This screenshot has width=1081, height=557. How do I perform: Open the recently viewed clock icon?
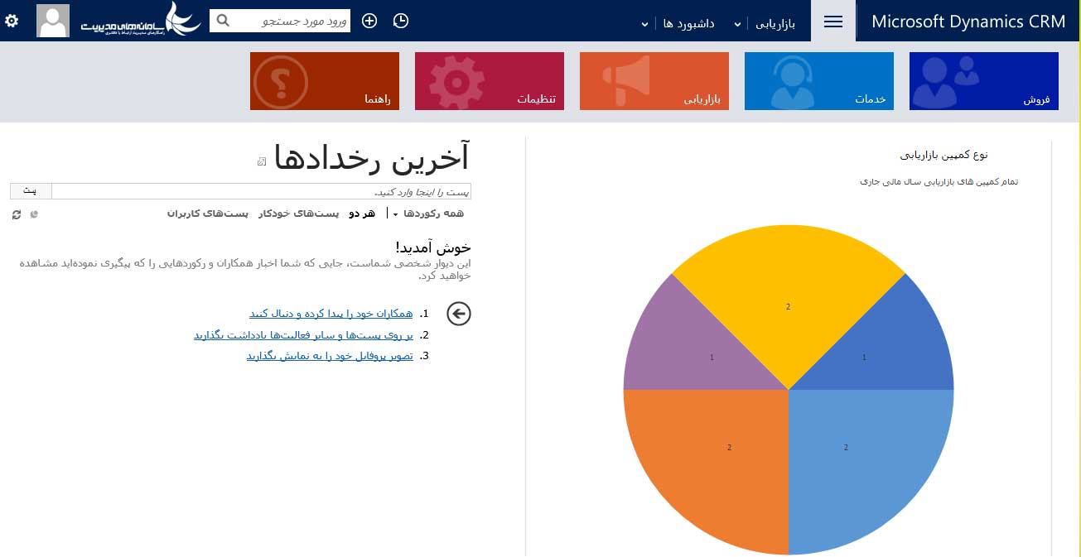(x=401, y=21)
